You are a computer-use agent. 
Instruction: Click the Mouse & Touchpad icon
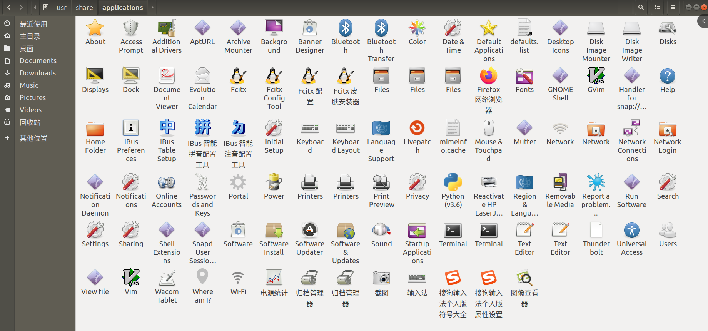point(489,128)
